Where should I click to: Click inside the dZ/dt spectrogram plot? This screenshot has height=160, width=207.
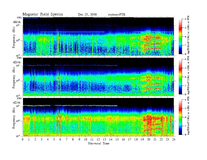point(98,117)
